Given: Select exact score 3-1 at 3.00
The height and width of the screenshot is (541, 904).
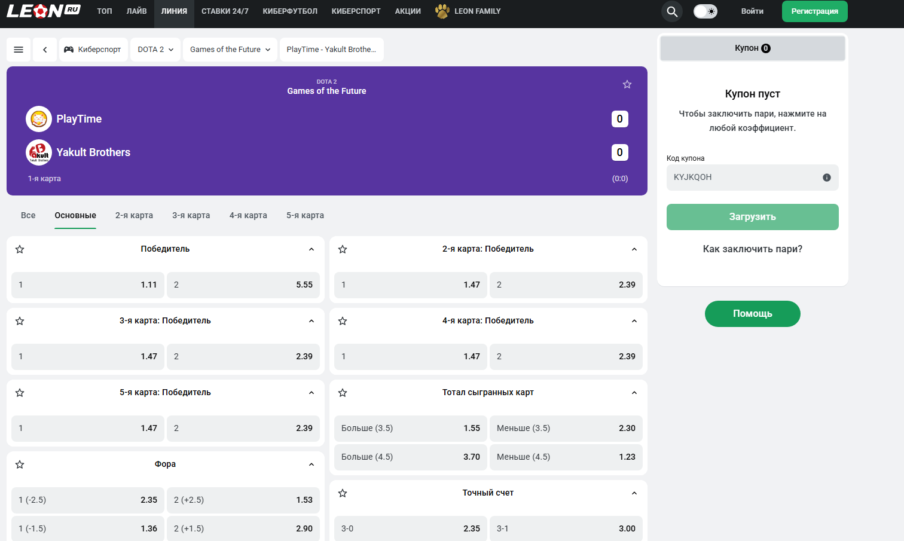Looking at the screenshot, I should click(566, 528).
